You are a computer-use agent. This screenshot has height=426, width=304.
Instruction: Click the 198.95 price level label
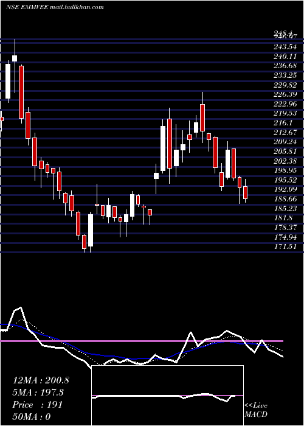[x=285, y=170]
